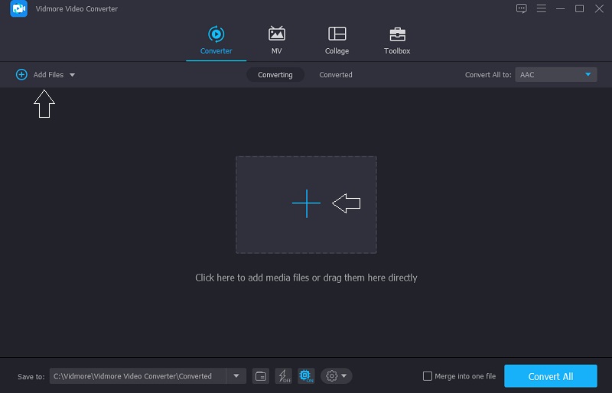
Task: Select the Converting list view
Action: pos(275,75)
